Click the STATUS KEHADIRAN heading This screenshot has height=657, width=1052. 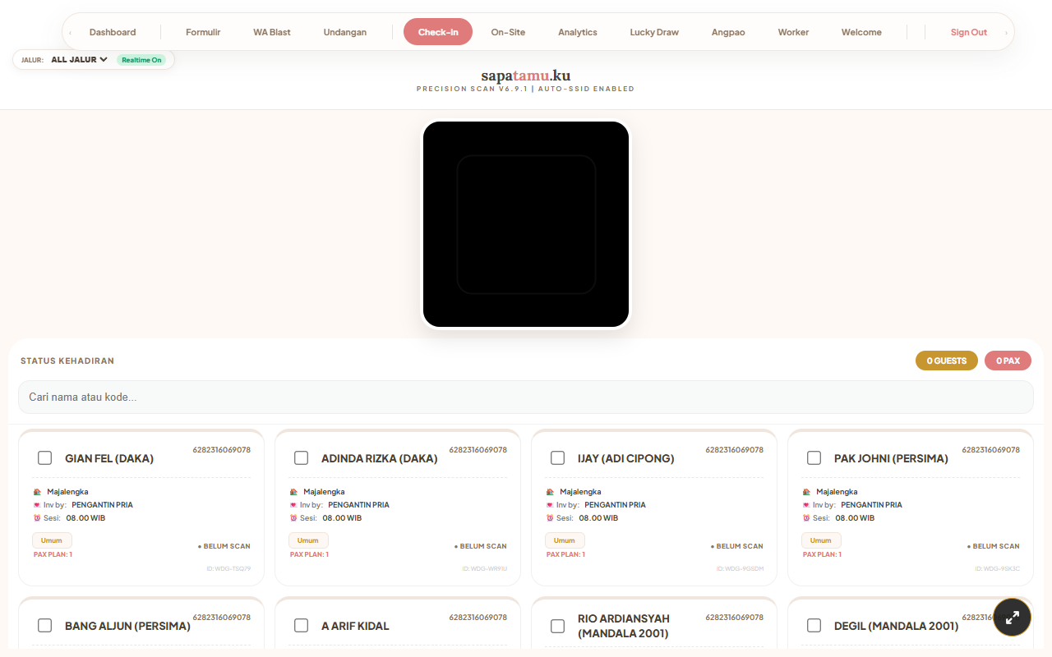pyautogui.click(x=67, y=361)
